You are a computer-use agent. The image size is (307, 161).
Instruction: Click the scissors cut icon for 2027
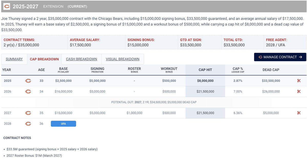[299, 113]
